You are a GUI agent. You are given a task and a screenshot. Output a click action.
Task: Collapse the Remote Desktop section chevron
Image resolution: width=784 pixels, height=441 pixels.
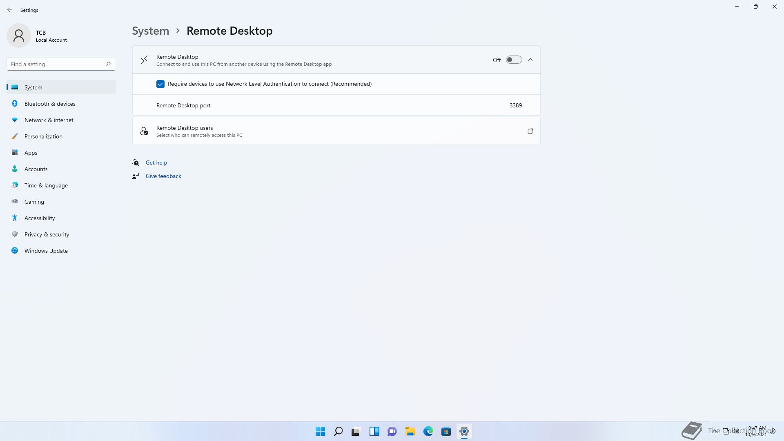click(530, 60)
